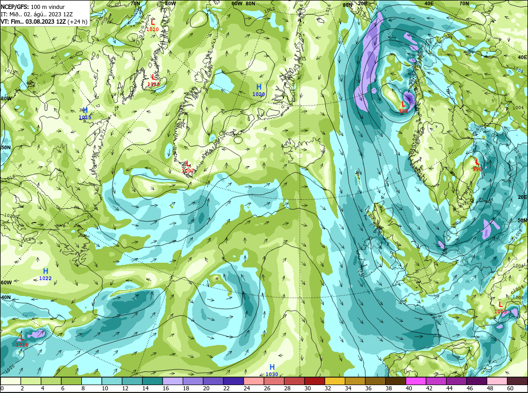Select the 14–16 dark teal legend swatch
Screen dimensions: 528x393
coord(152,381)
